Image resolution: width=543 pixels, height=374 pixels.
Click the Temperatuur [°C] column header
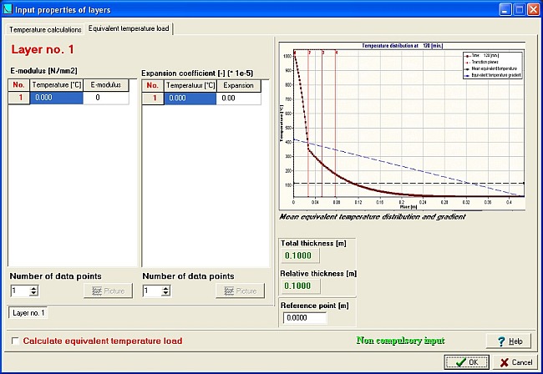pyautogui.click(x=190, y=85)
